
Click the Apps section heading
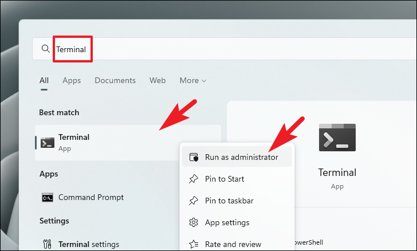[x=49, y=174]
